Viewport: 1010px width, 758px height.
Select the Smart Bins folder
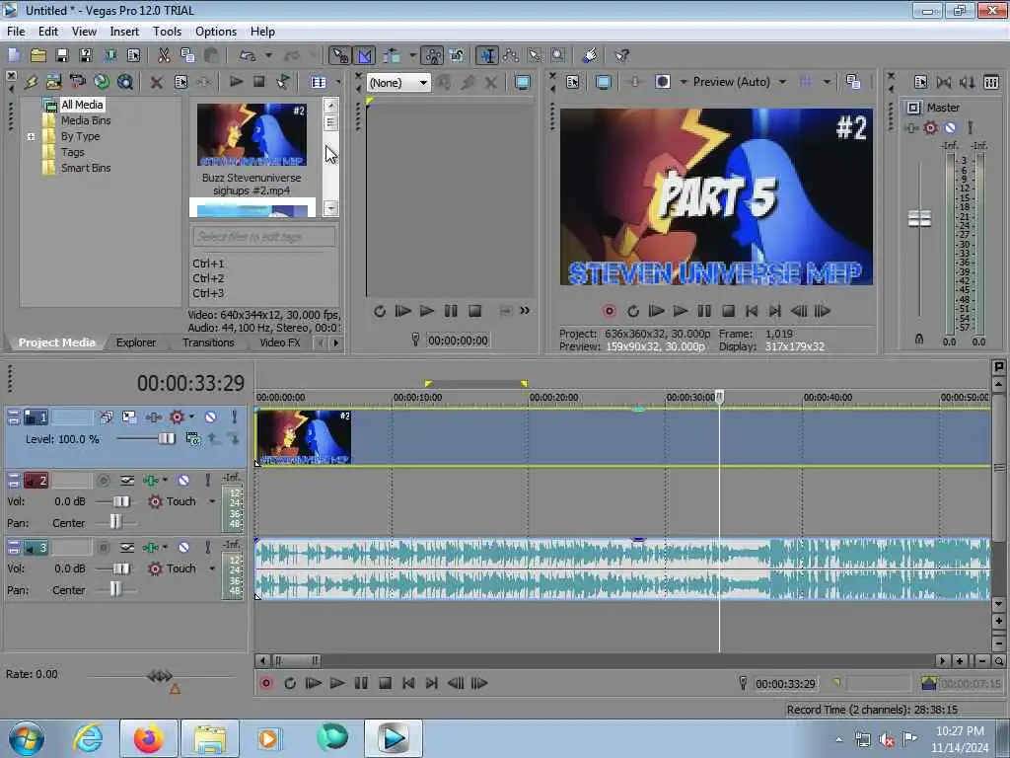(86, 168)
